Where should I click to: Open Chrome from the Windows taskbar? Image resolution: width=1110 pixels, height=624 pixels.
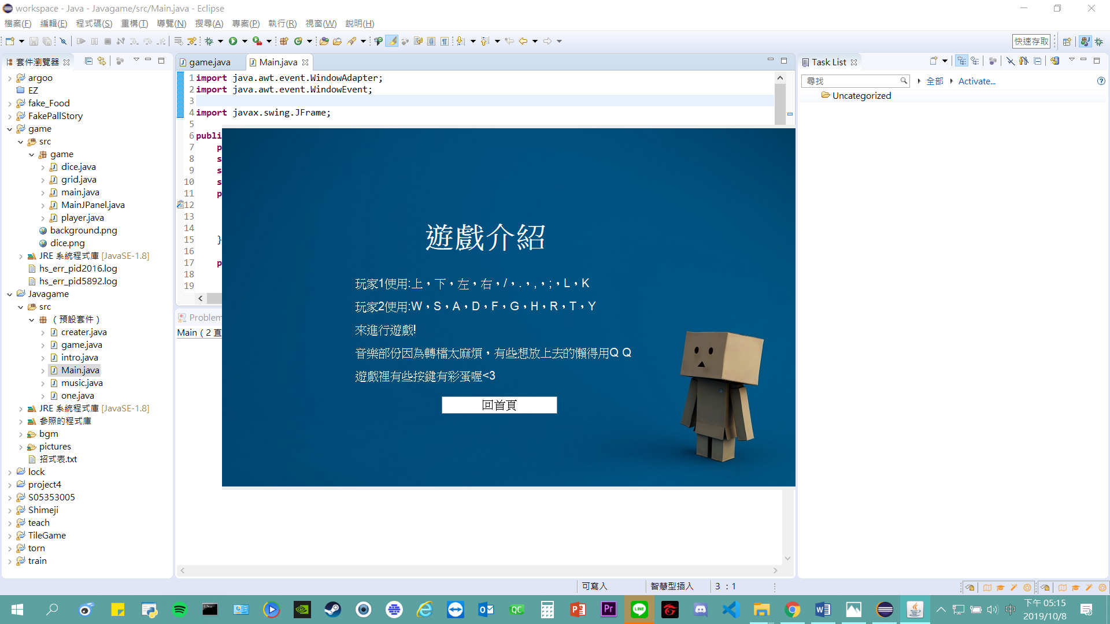point(792,610)
